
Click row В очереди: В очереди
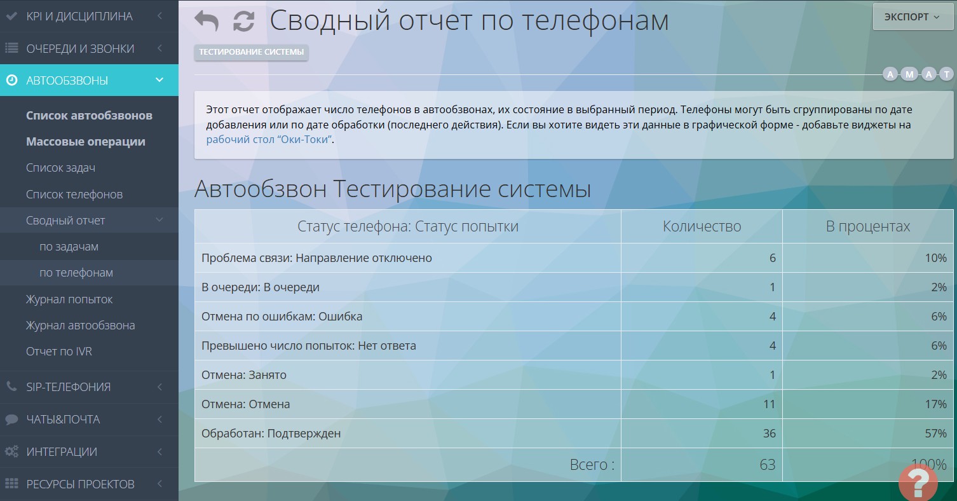(574, 287)
